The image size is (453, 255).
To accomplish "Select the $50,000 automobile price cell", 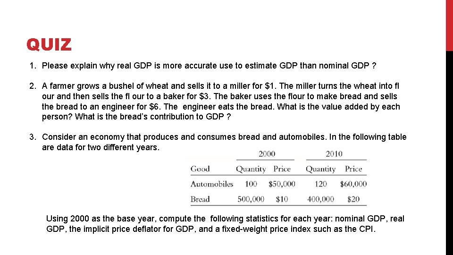I will point(282,184).
